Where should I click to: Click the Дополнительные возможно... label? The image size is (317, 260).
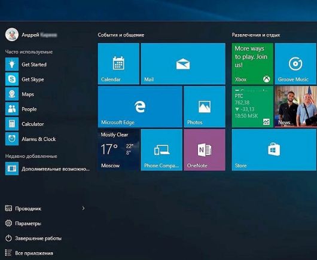click(x=56, y=169)
